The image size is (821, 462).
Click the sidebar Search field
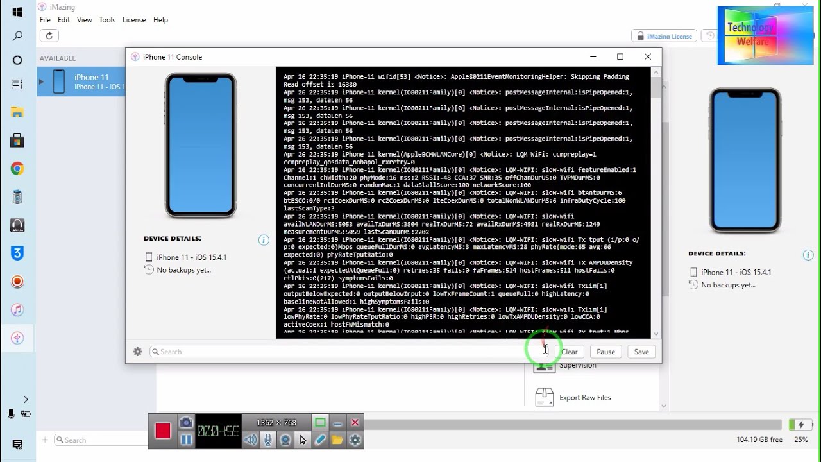pyautogui.click(x=101, y=440)
